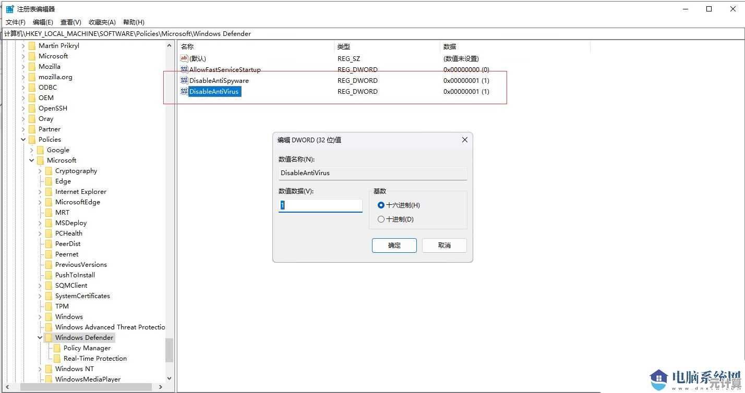Collapse the Policies tree node
Image resolution: width=745 pixels, height=393 pixels.
[23, 140]
